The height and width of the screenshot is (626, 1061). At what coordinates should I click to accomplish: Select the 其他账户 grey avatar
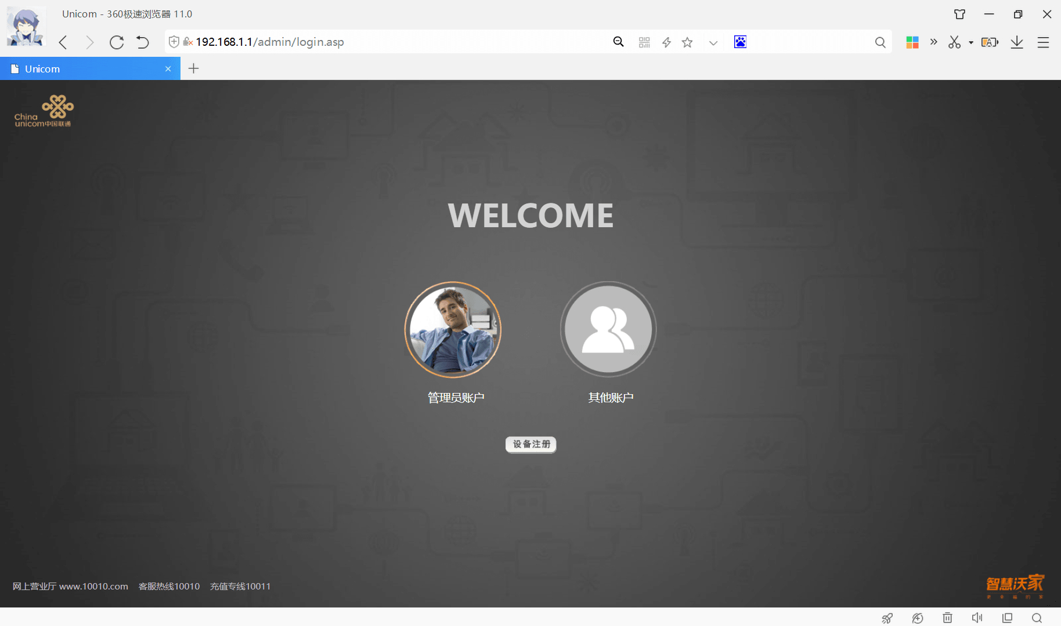click(x=608, y=330)
